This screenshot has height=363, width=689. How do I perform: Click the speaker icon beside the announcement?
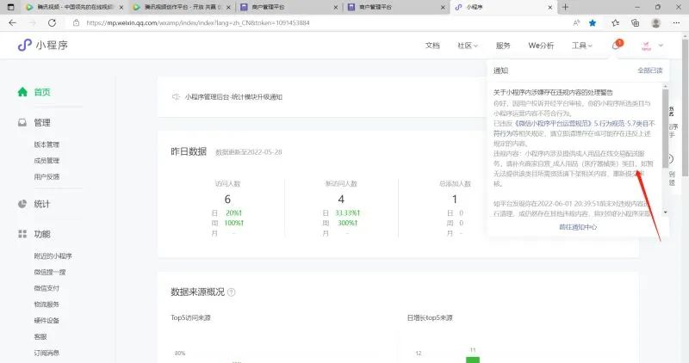[176, 96]
